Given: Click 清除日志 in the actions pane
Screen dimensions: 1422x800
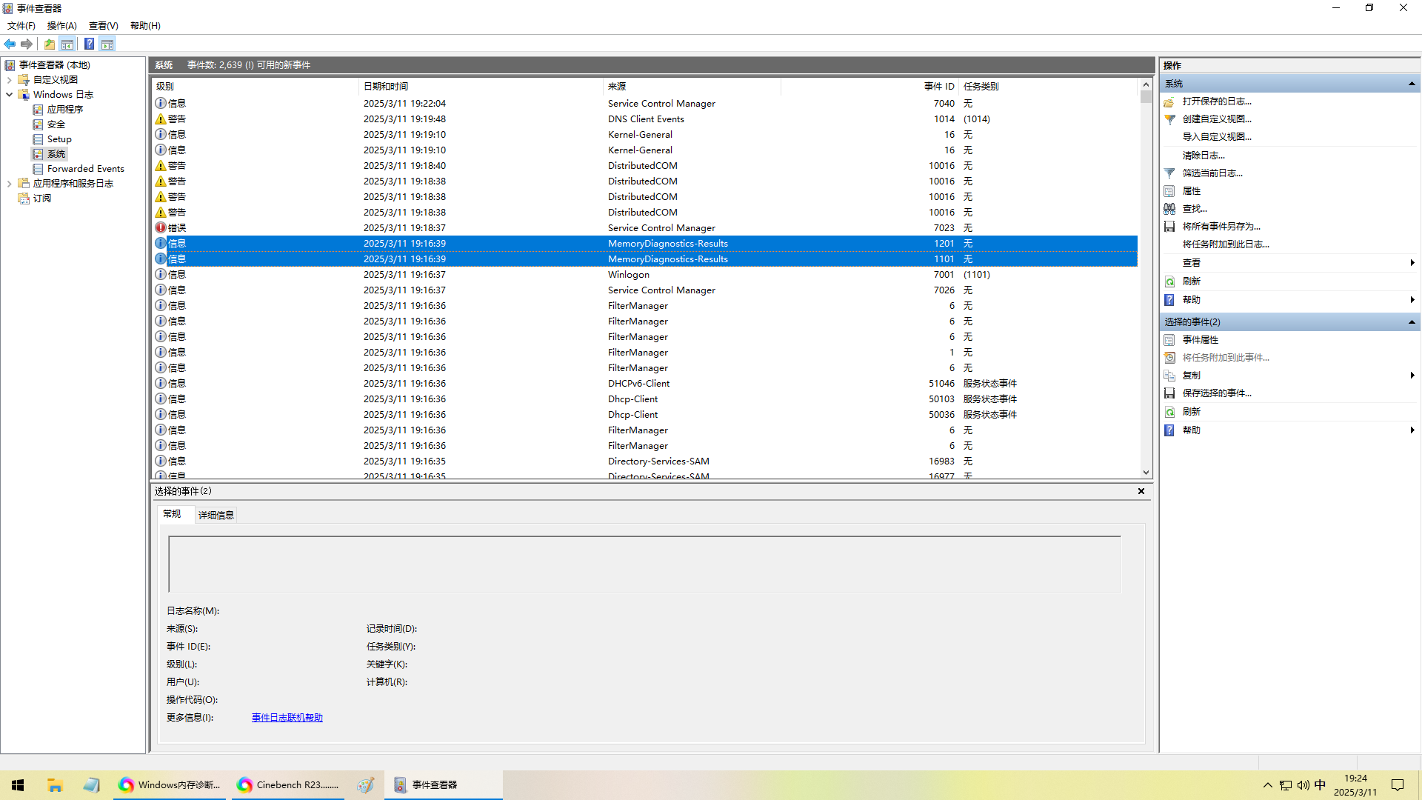Looking at the screenshot, I should point(1203,156).
